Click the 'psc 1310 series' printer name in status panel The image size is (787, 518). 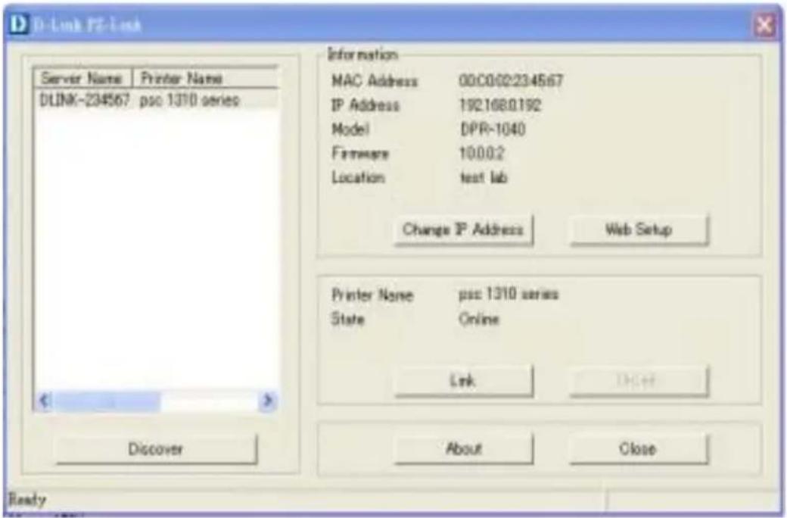pyautogui.click(x=508, y=294)
